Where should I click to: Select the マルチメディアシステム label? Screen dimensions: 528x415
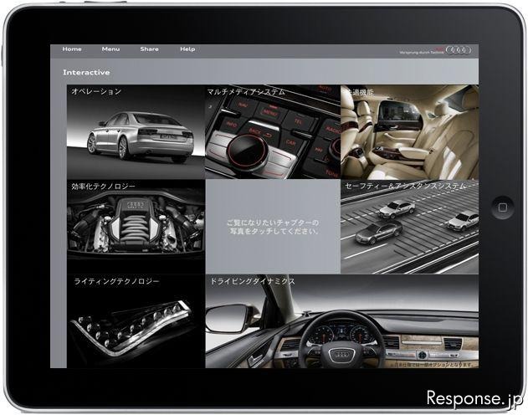coord(247,91)
